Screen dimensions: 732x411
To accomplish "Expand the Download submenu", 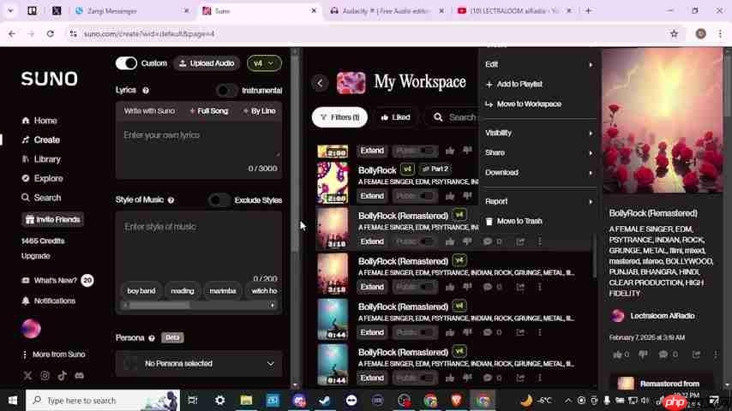I will click(x=539, y=173).
